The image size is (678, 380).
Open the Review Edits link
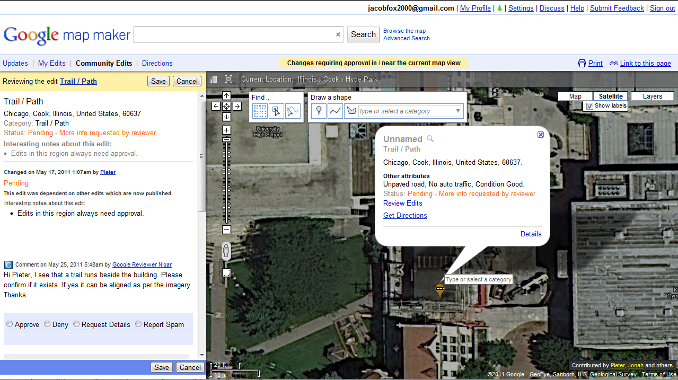tap(403, 203)
